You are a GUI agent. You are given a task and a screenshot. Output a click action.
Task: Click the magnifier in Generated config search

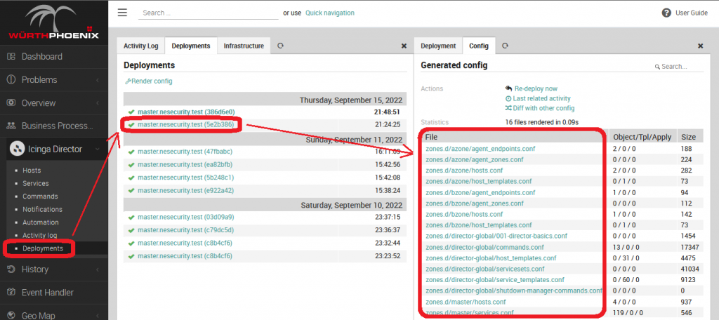657,67
